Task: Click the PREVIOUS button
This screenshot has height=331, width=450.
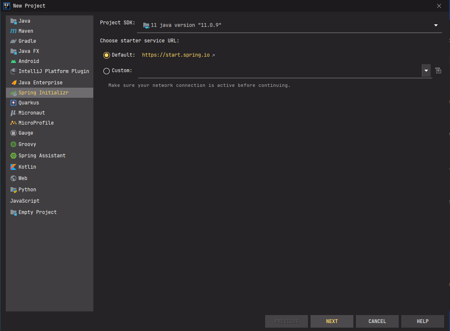Action: pos(287,321)
